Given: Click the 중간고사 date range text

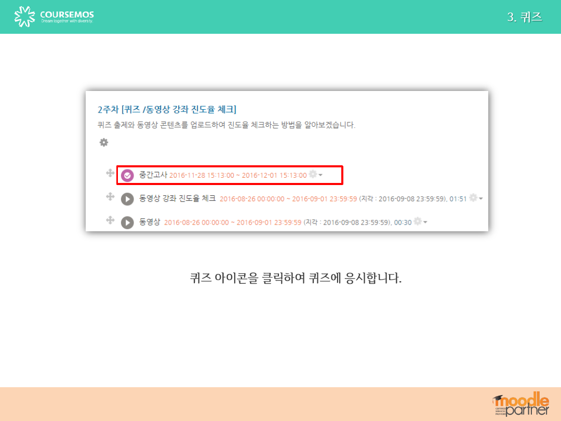Looking at the screenshot, I should click(238, 175).
